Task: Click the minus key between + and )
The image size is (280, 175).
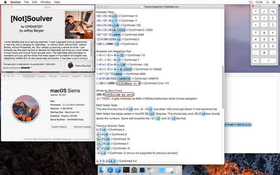Action: 264,25
